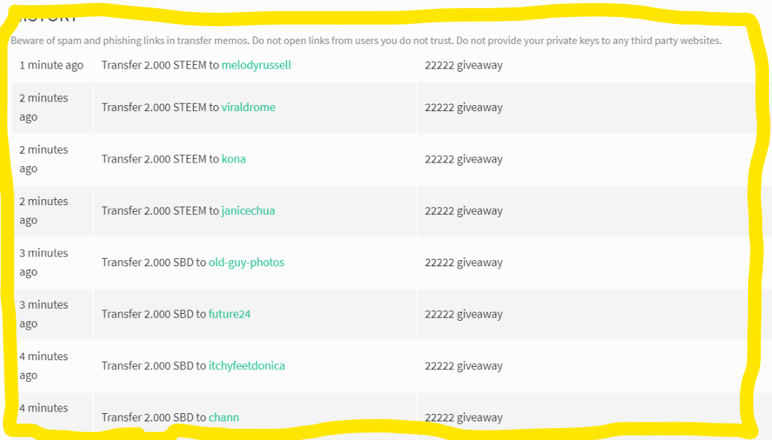Viewport: 772px width, 440px height.
Task: Select the memo on the old-guy-photos transfer
Action: click(464, 263)
